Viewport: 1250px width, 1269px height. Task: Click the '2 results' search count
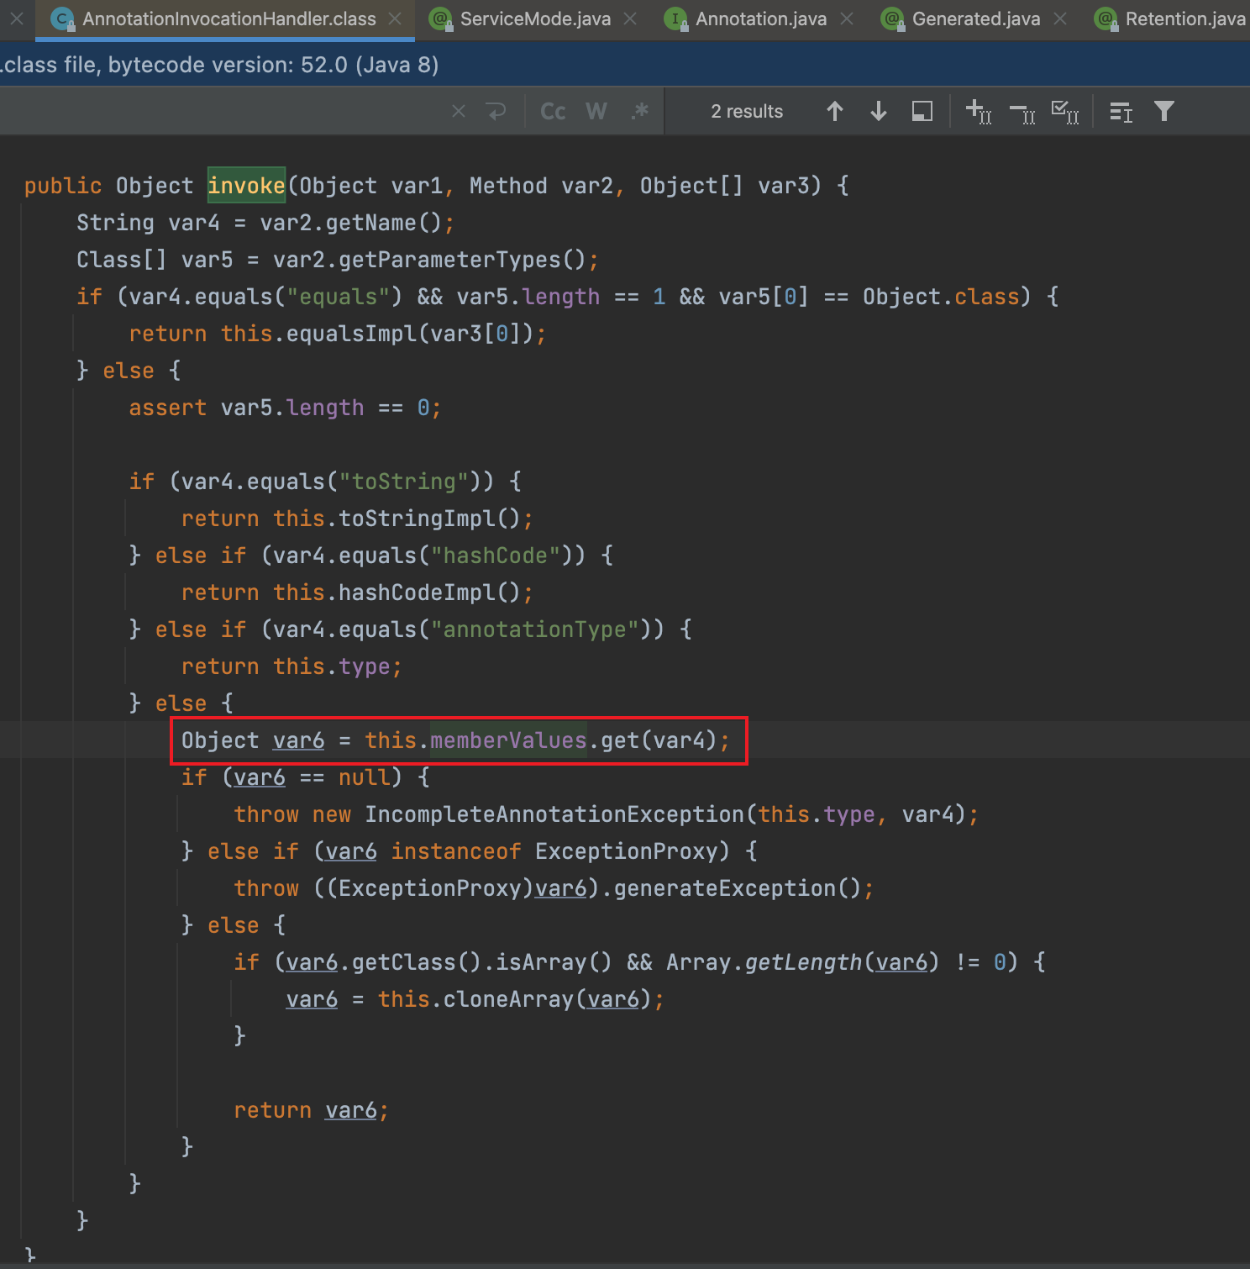click(747, 111)
